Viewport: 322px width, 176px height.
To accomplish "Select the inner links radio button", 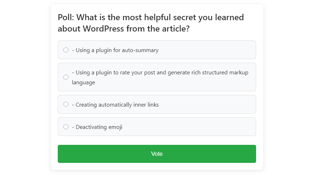I will 66,104.
